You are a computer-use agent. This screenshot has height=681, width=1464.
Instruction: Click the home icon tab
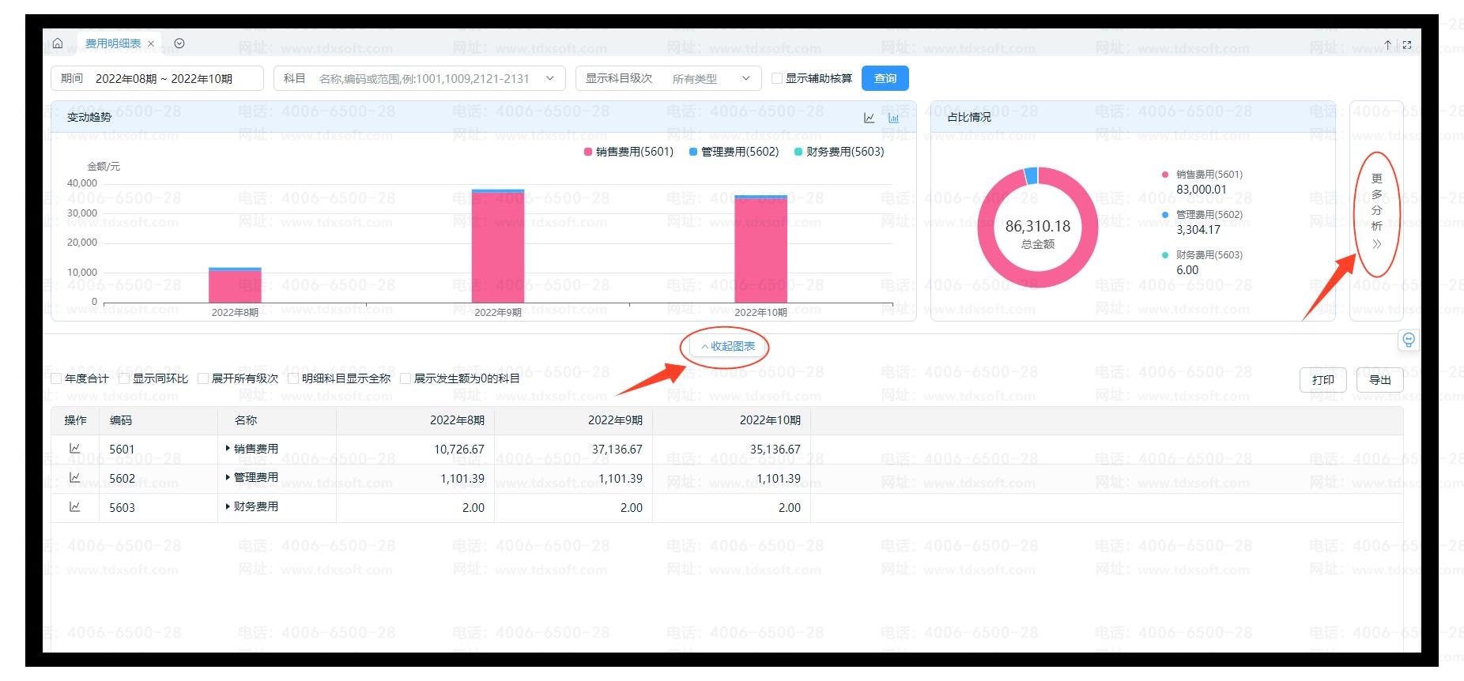58,43
